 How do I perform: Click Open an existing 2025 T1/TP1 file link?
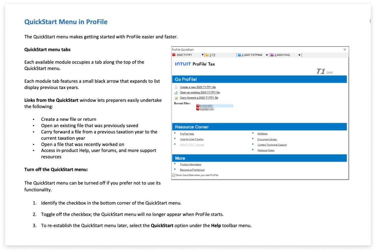pos(200,92)
